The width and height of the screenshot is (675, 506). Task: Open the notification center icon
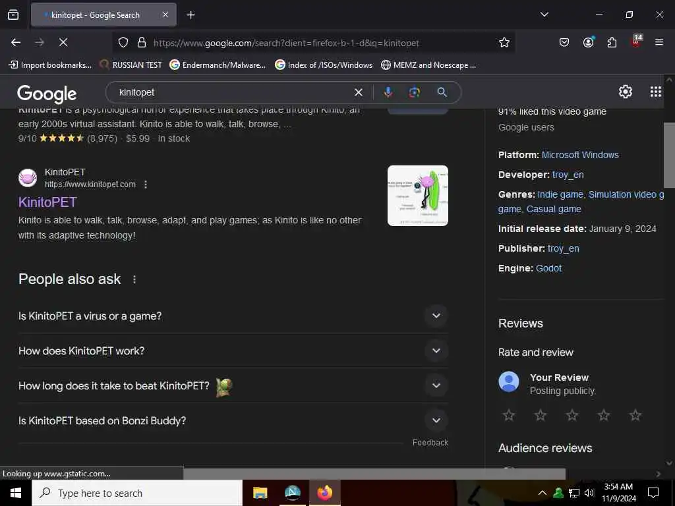pos(653,493)
